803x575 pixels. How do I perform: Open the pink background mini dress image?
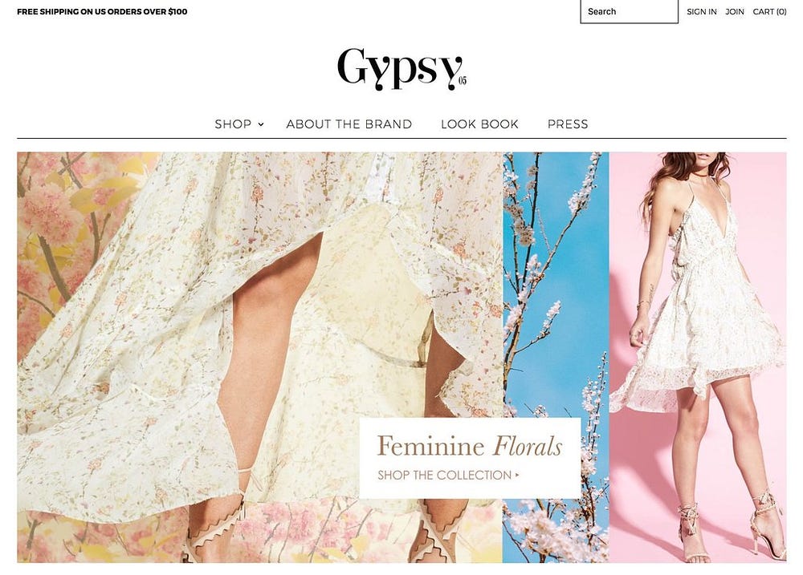click(698, 357)
